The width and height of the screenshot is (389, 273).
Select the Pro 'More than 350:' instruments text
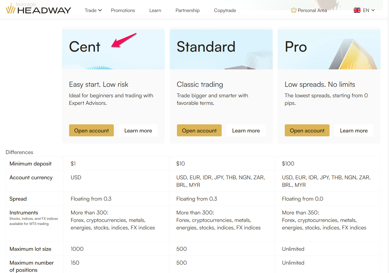point(301,213)
